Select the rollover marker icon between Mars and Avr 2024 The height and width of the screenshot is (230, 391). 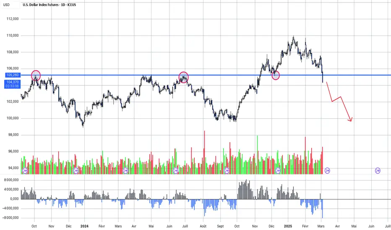coord(125,171)
